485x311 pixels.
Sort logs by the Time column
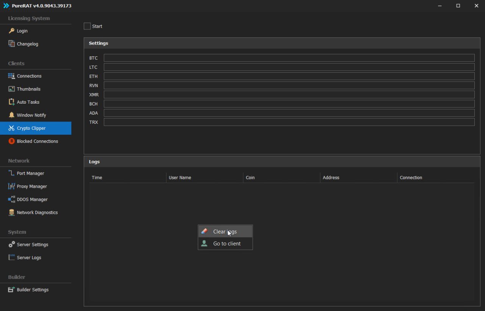(x=128, y=177)
